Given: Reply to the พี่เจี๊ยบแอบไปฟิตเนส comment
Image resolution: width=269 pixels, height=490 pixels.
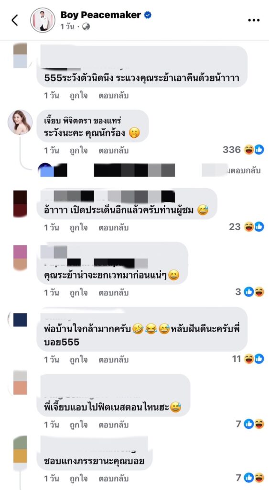Looking at the screenshot, I should tap(114, 425).
